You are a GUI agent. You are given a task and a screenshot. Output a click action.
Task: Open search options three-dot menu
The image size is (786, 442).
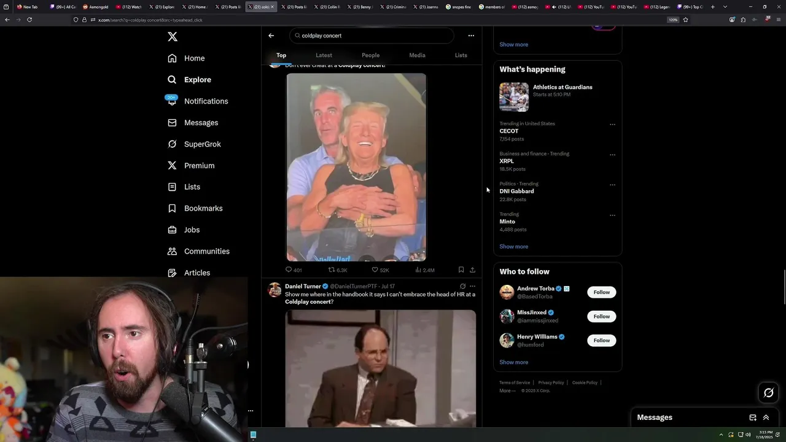(x=471, y=36)
